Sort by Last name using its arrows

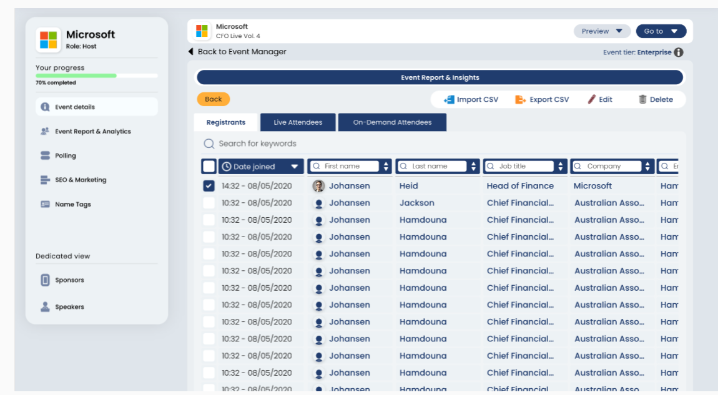click(x=473, y=166)
